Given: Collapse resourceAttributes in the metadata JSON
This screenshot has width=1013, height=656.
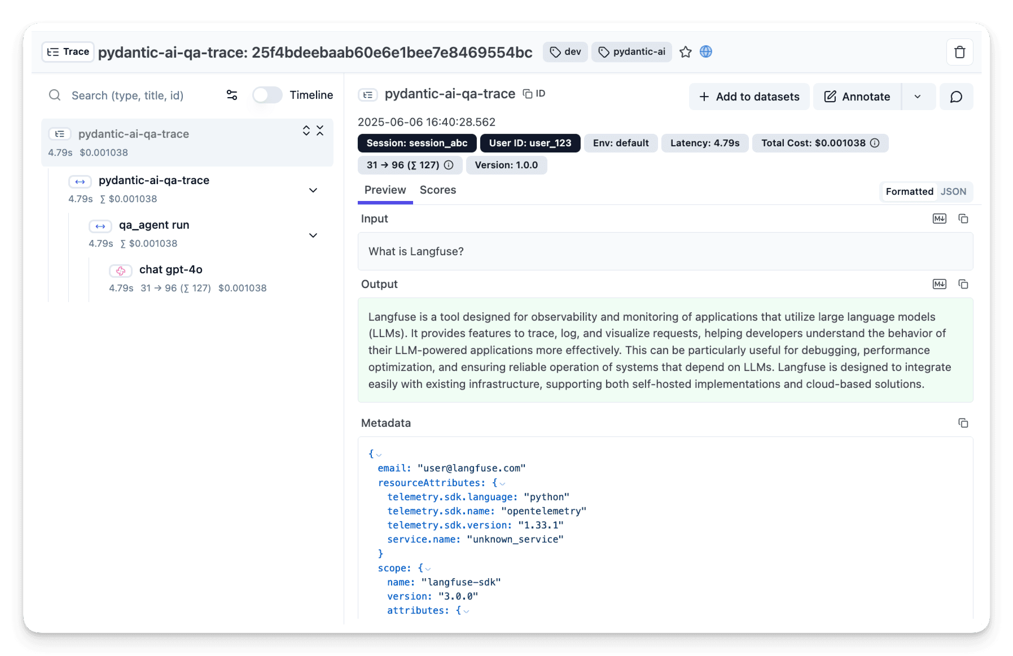Looking at the screenshot, I should coord(501,483).
